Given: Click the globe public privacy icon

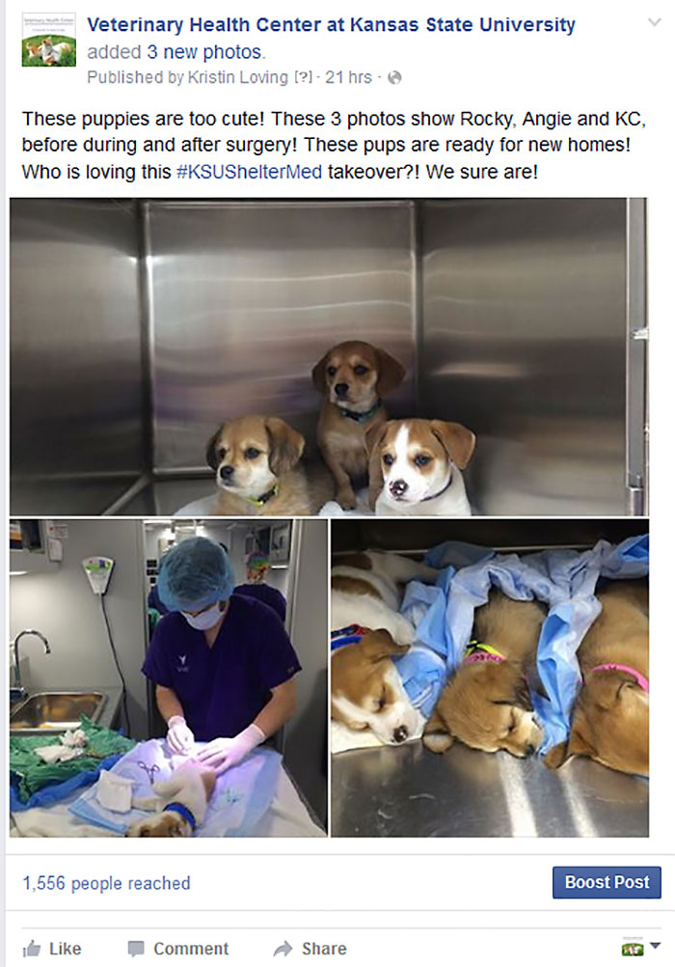Looking at the screenshot, I should [x=394, y=78].
